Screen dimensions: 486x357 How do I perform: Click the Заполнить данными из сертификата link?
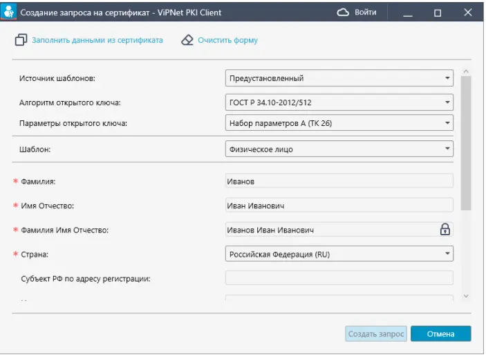(x=97, y=40)
